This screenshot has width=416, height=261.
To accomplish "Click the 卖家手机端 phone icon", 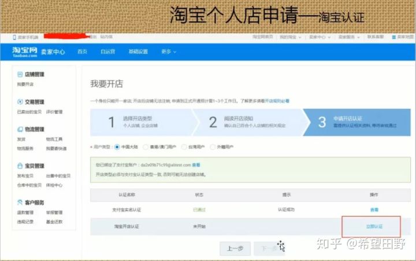I will (14, 37).
